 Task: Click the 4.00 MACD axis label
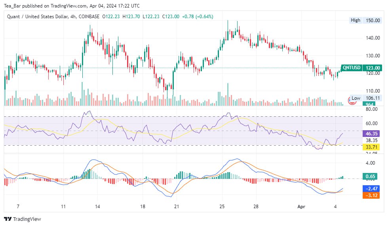pos(370,163)
